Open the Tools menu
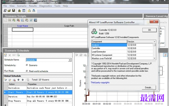The width and height of the screenshot is (169, 106). point(57,6)
